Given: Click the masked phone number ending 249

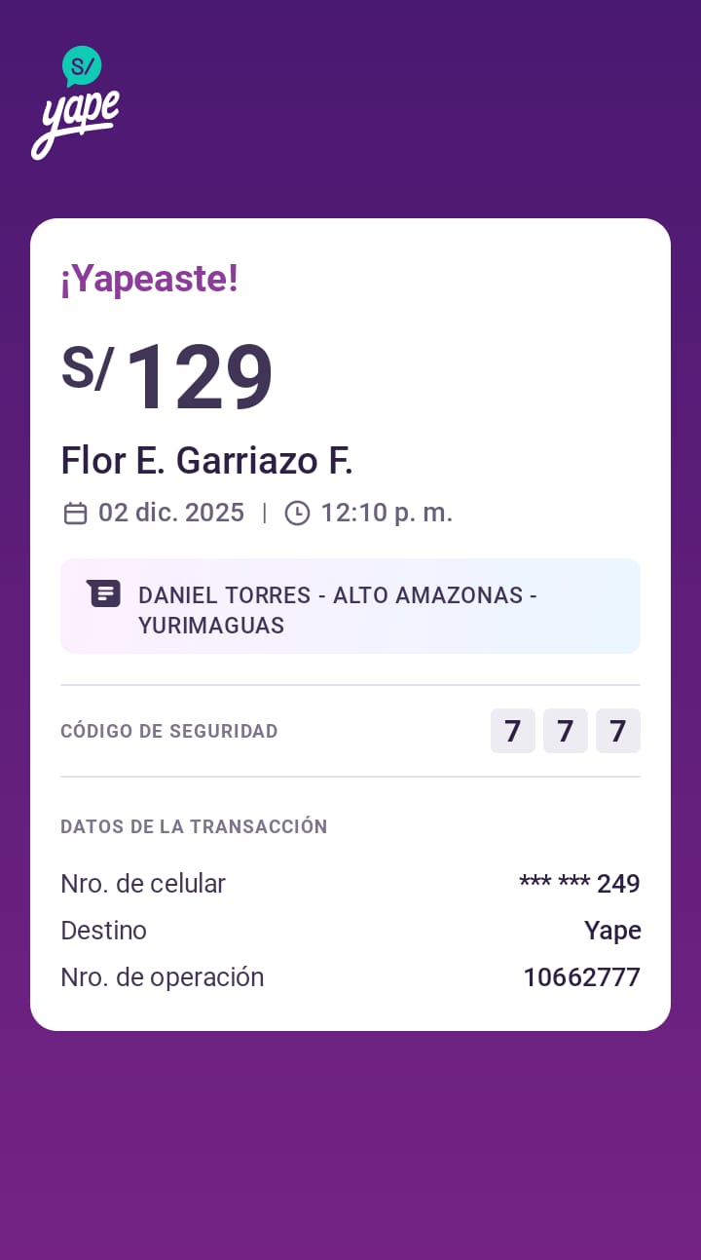Looking at the screenshot, I should click(579, 884).
